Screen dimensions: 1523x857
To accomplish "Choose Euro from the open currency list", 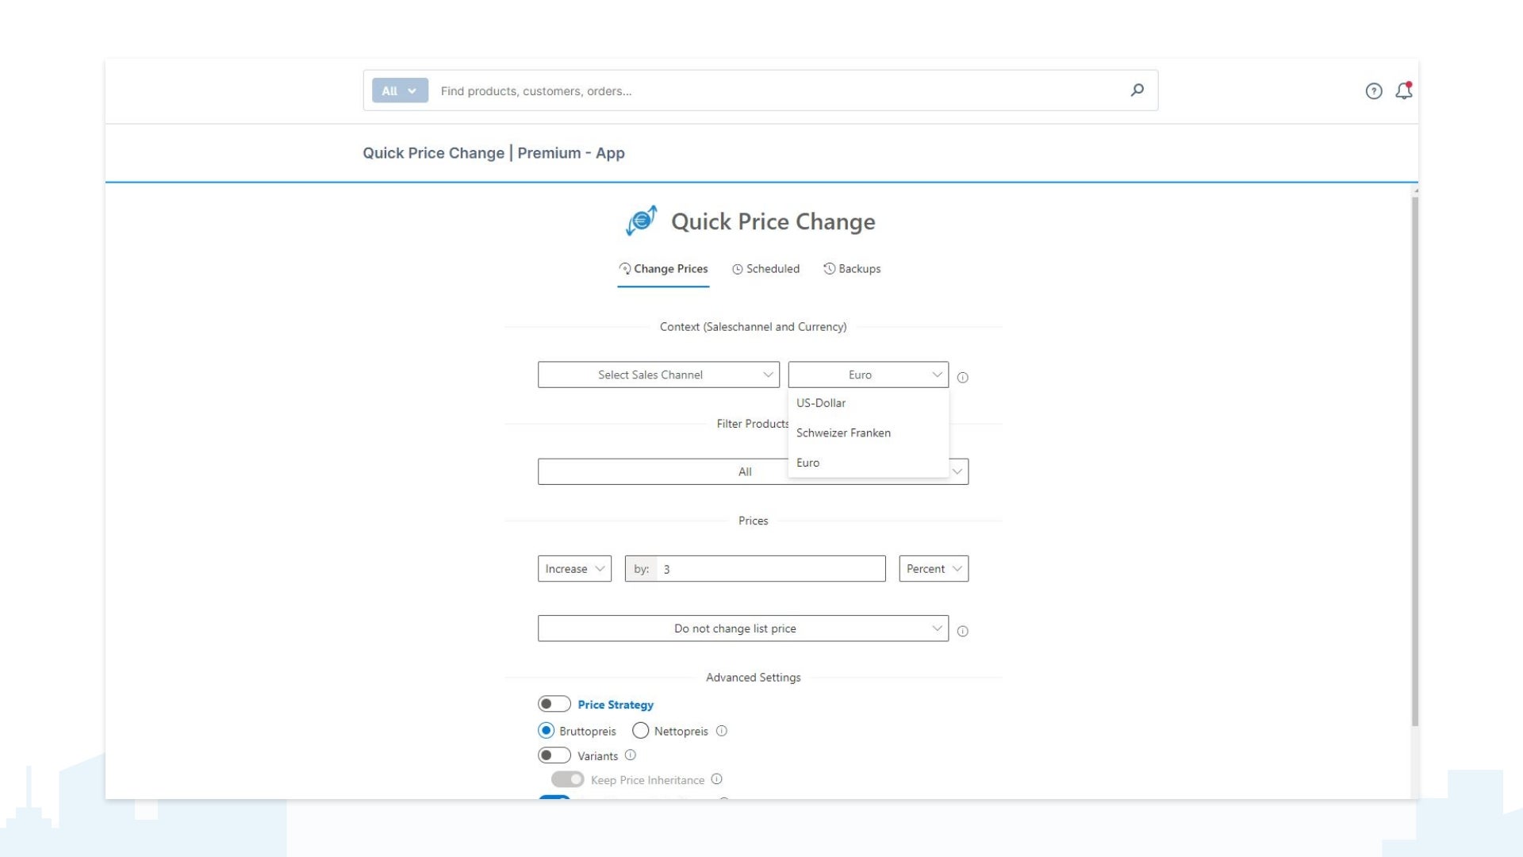I will tap(869, 463).
